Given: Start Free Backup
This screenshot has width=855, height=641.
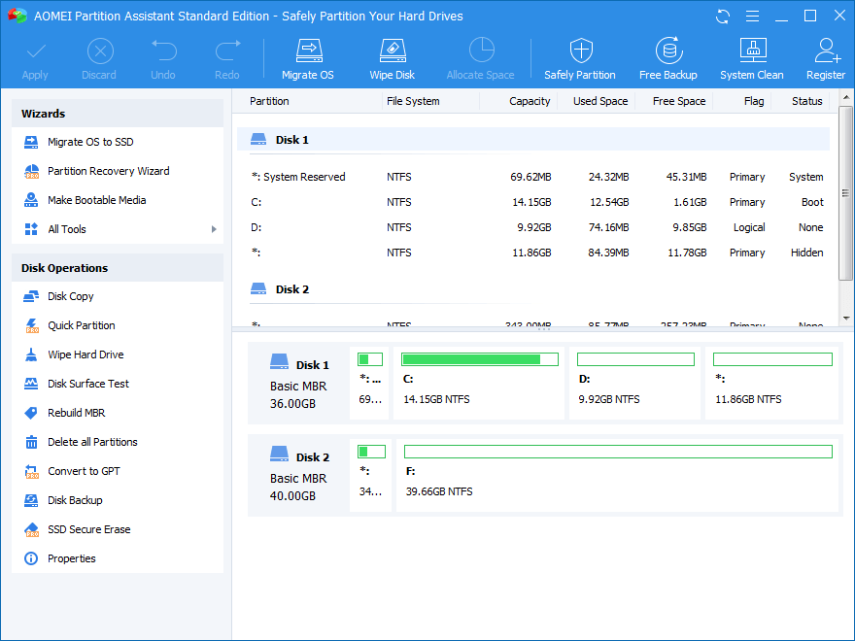Looking at the screenshot, I should (x=667, y=56).
